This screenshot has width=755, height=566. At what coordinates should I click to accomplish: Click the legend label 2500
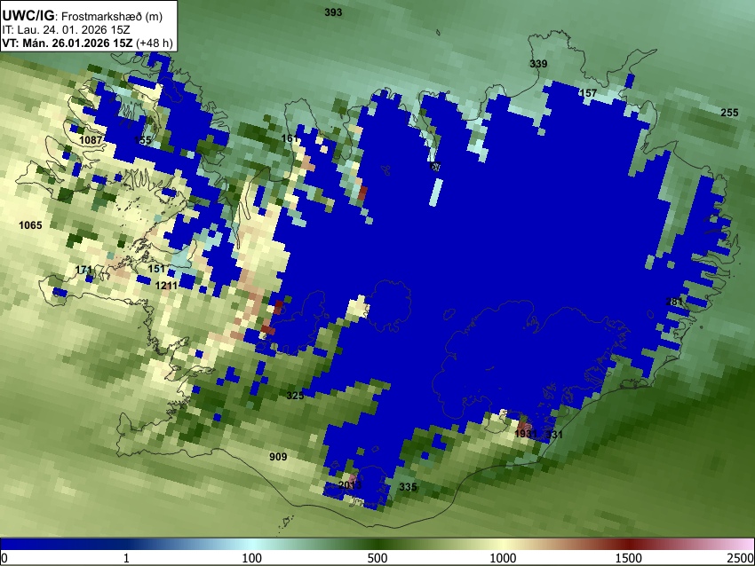click(x=741, y=558)
